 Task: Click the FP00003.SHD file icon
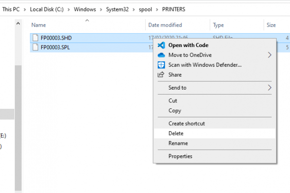tap(35, 38)
